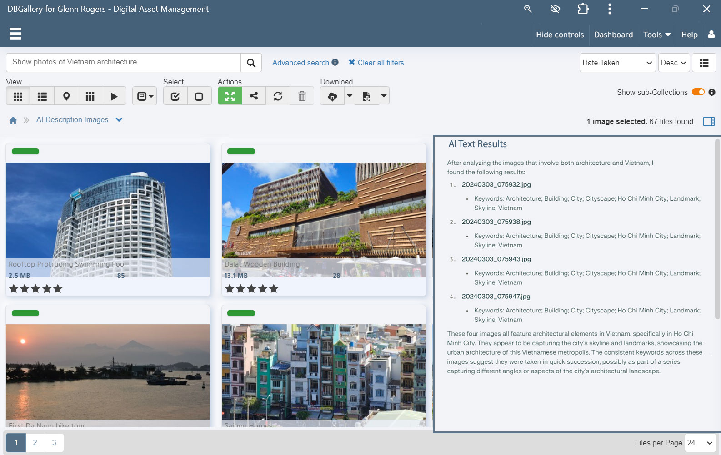This screenshot has height=455, width=721.
Task: Go to page 3
Action: (x=54, y=442)
